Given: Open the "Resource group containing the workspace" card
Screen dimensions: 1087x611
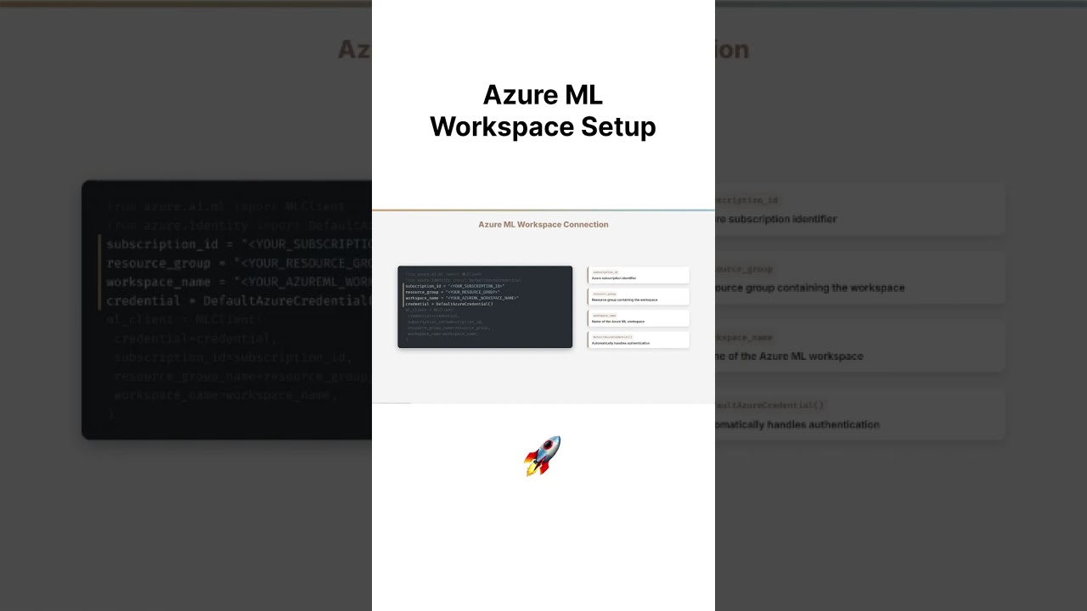Looking at the screenshot, I should click(x=638, y=297).
